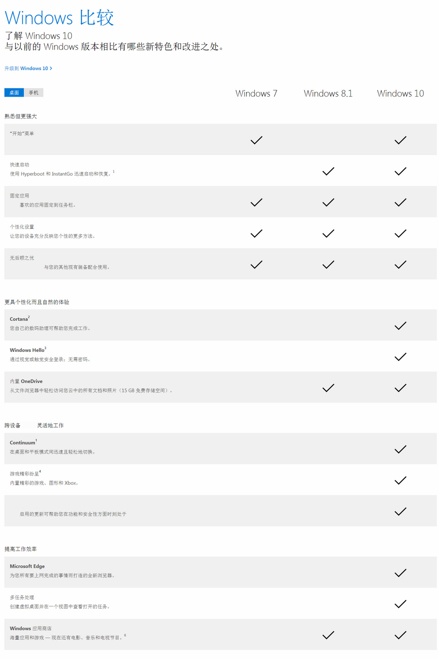Click Windows 8.1 checkmark in 无后顾之忧 row
This screenshot has width=439, height=659.
point(328,265)
